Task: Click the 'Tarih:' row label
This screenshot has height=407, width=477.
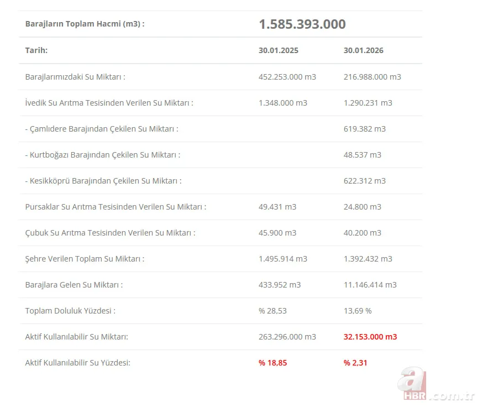Action: click(x=36, y=50)
